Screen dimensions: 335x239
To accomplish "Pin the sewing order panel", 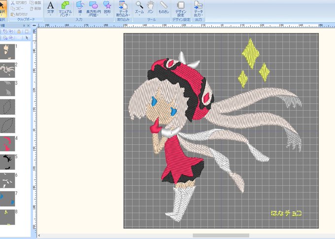I will (24, 26).
